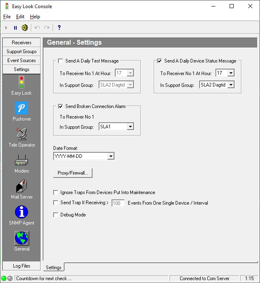Click the gear settings toolbar icon
Screen dimensions: 260x283
(25, 28)
